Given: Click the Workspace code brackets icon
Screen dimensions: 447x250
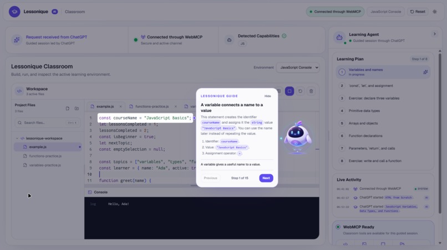Looking at the screenshot, I should coord(19,91).
